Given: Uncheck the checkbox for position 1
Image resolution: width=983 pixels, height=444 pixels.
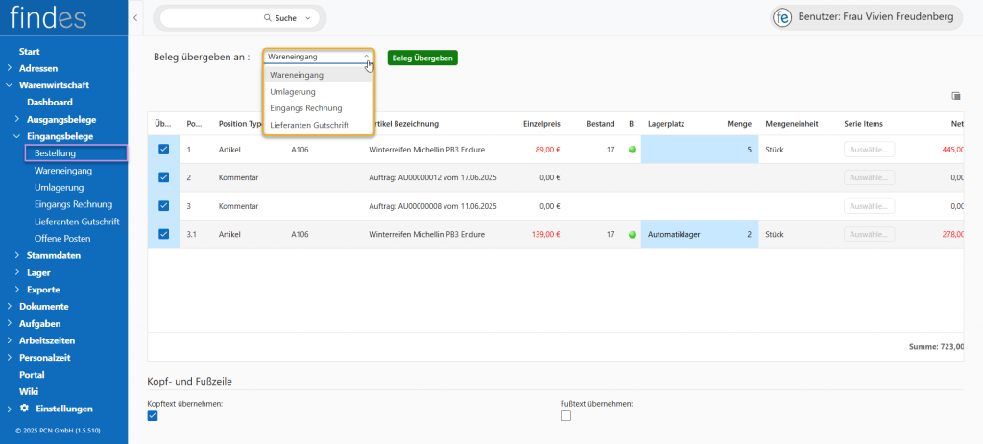Looking at the screenshot, I should [x=163, y=150].
